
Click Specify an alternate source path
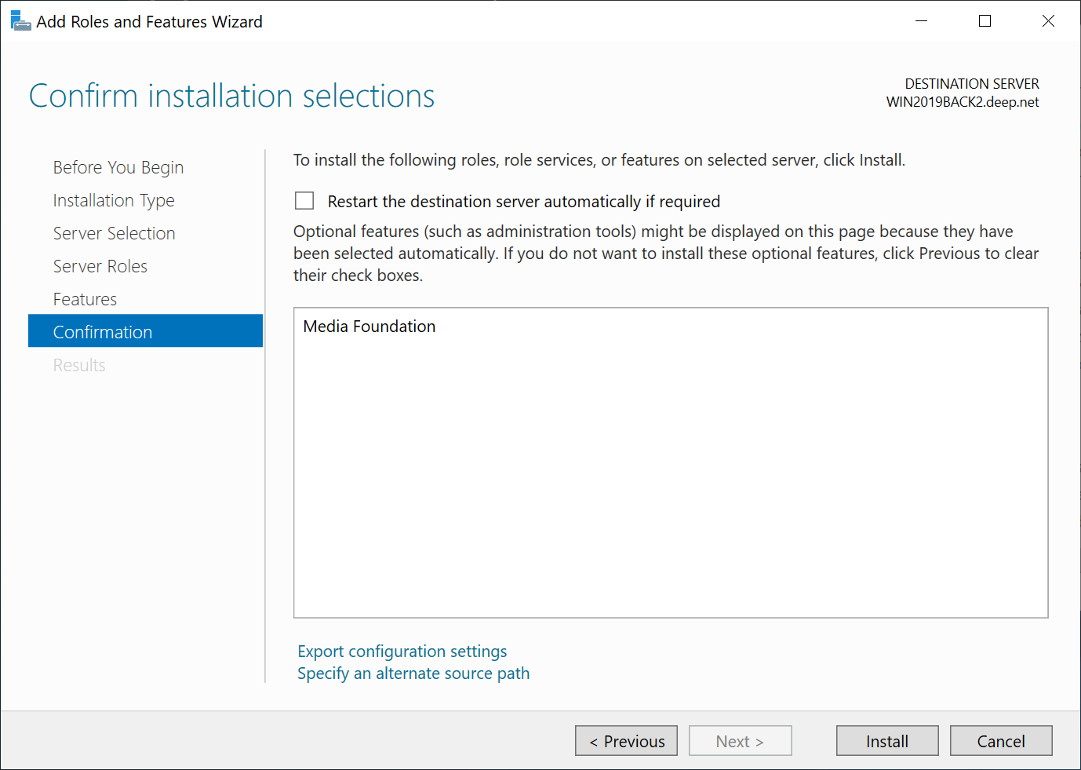[x=413, y=673]
